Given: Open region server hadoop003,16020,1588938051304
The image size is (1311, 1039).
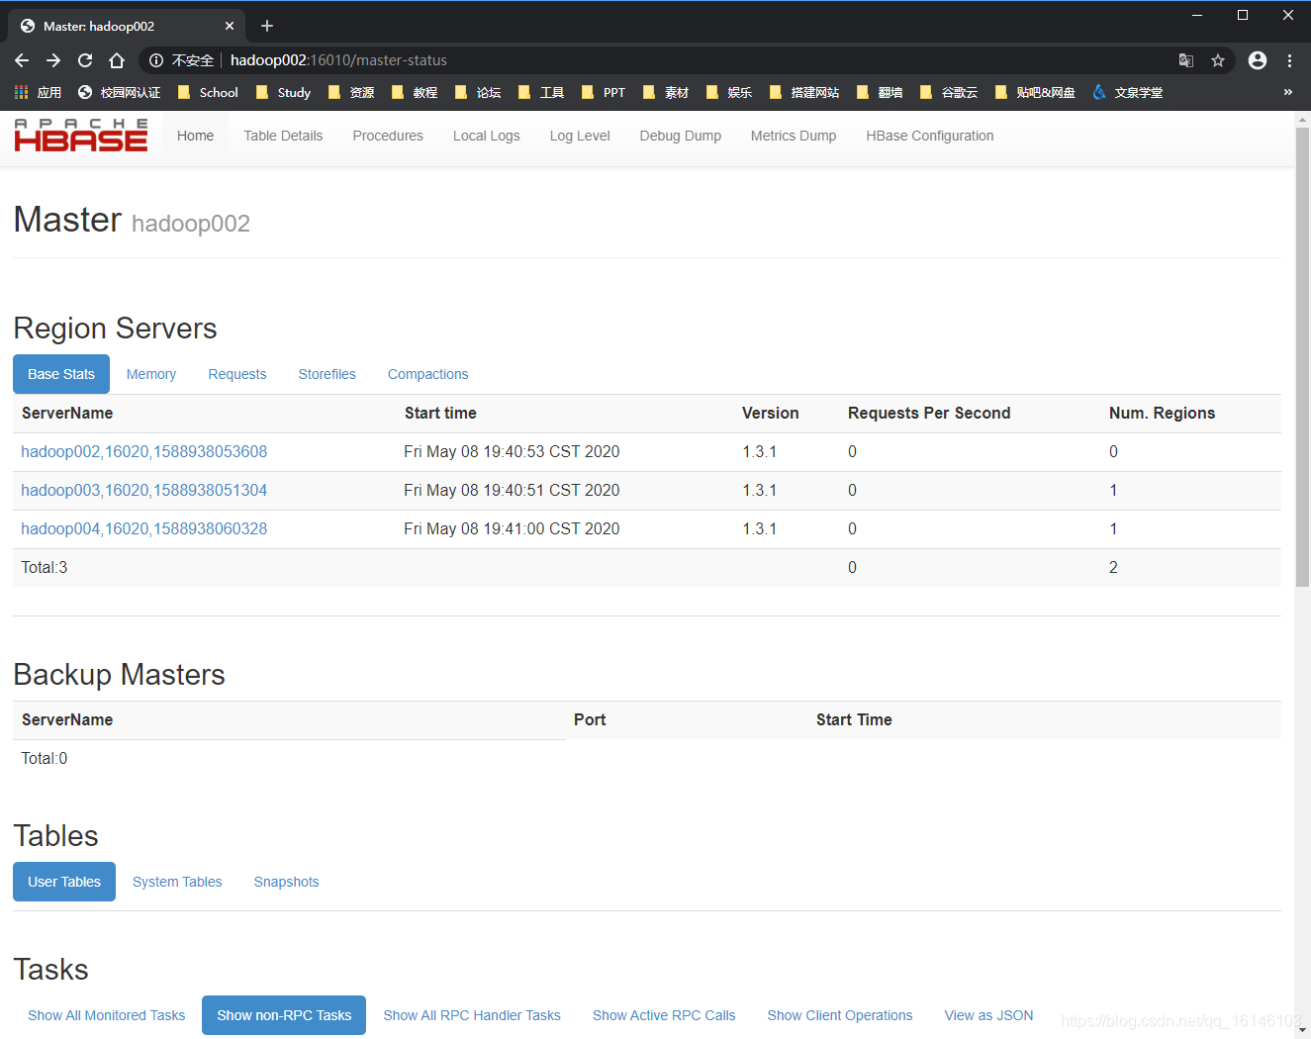Looking at the screenshot, I should pyautogui.click(x=144, y=490).
